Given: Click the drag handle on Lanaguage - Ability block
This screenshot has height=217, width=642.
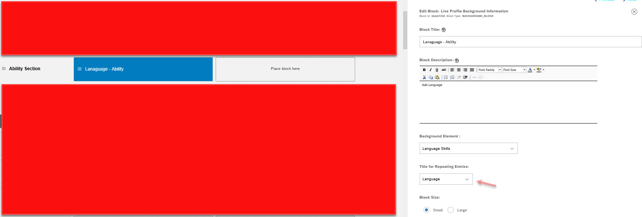Looking at the screenshot, I should coord(79,69).
